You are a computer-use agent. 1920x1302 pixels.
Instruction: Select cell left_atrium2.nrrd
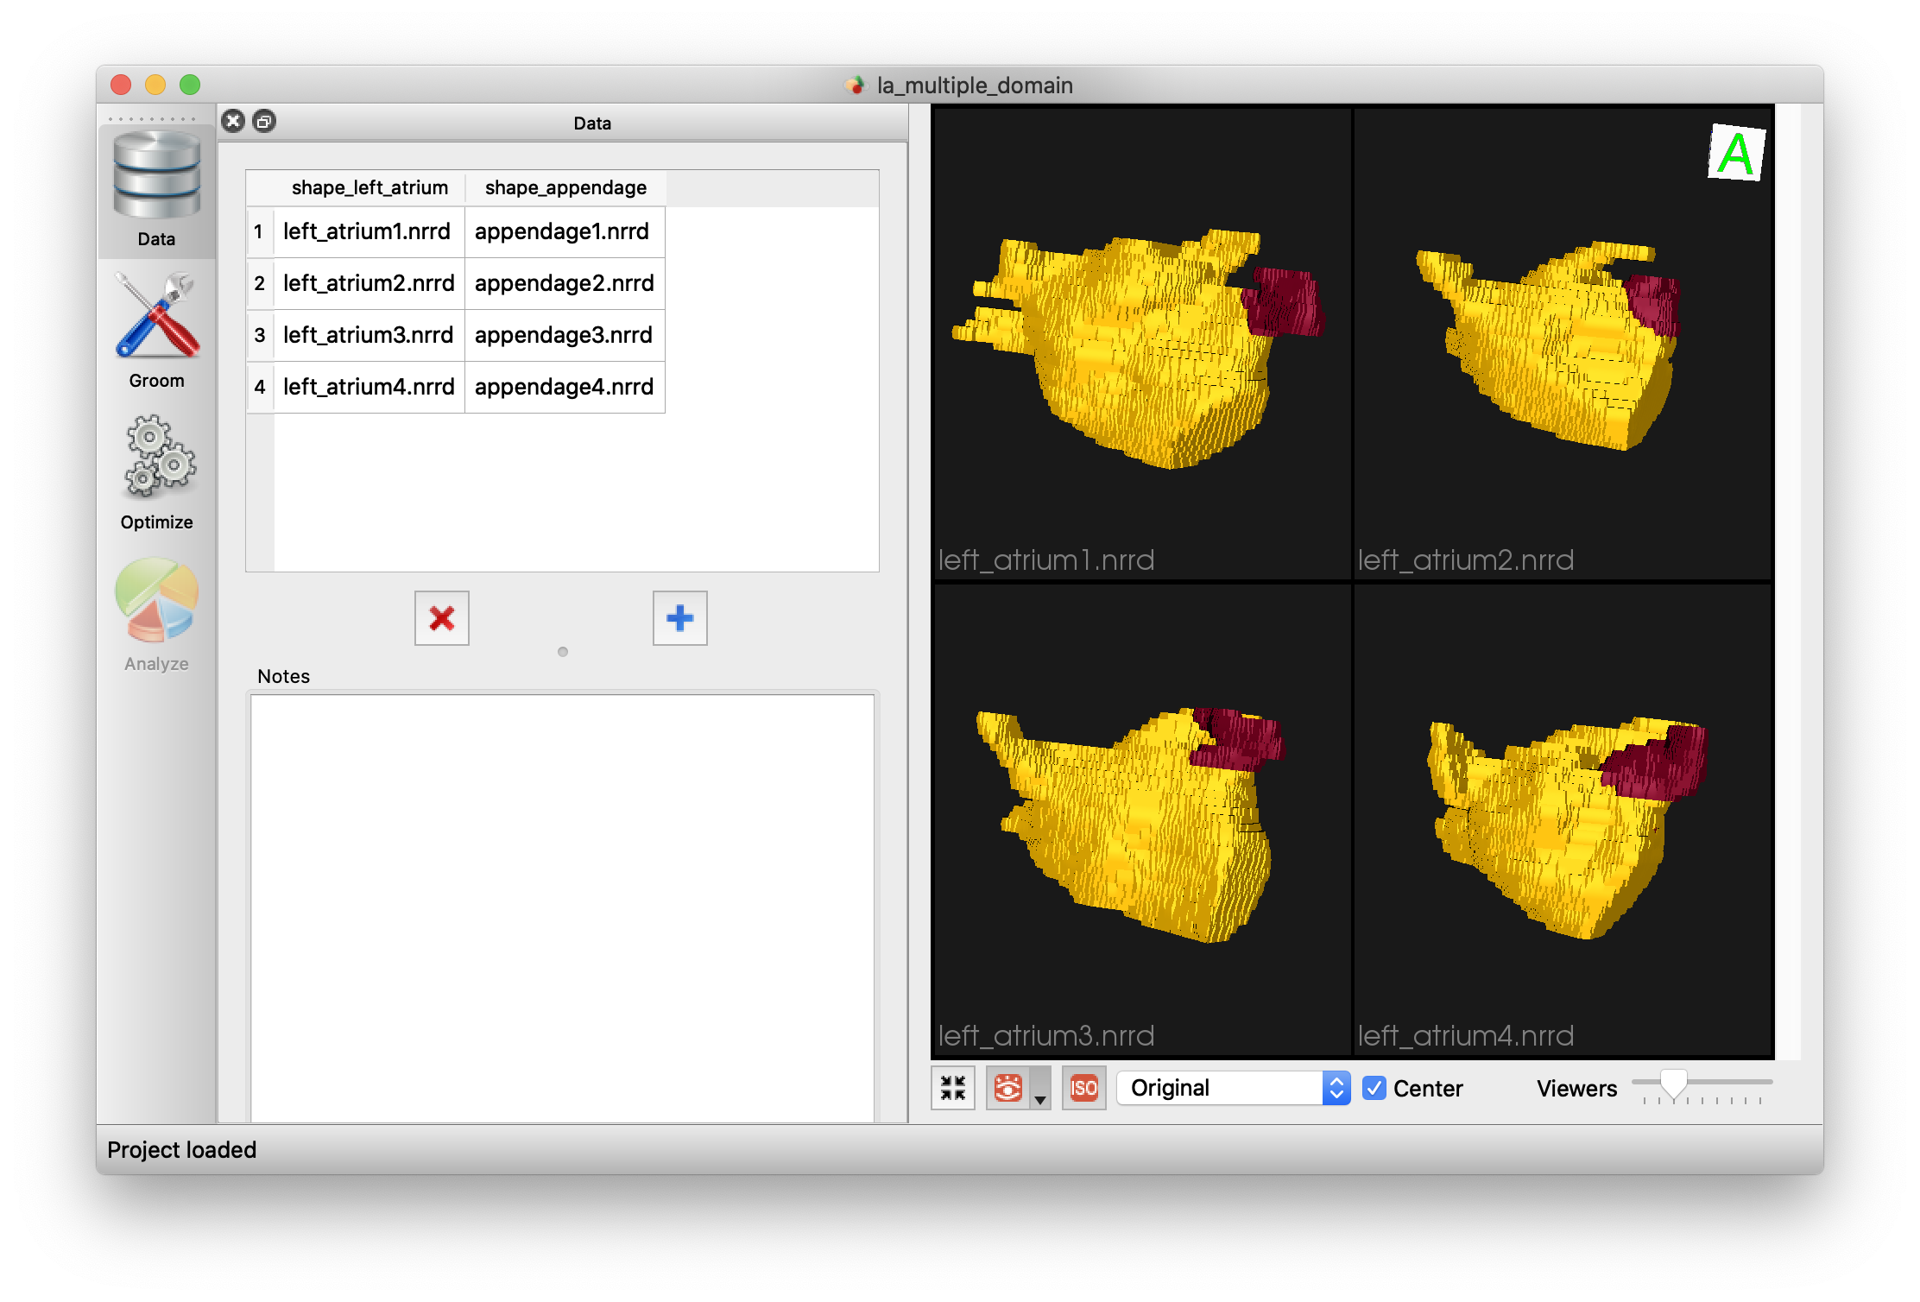pos(369,283)
